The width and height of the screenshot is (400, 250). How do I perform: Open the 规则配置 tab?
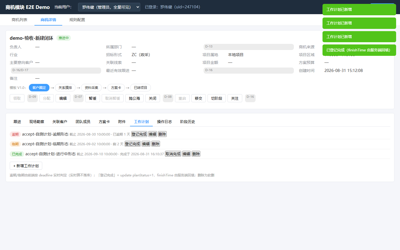click(77, 20)
